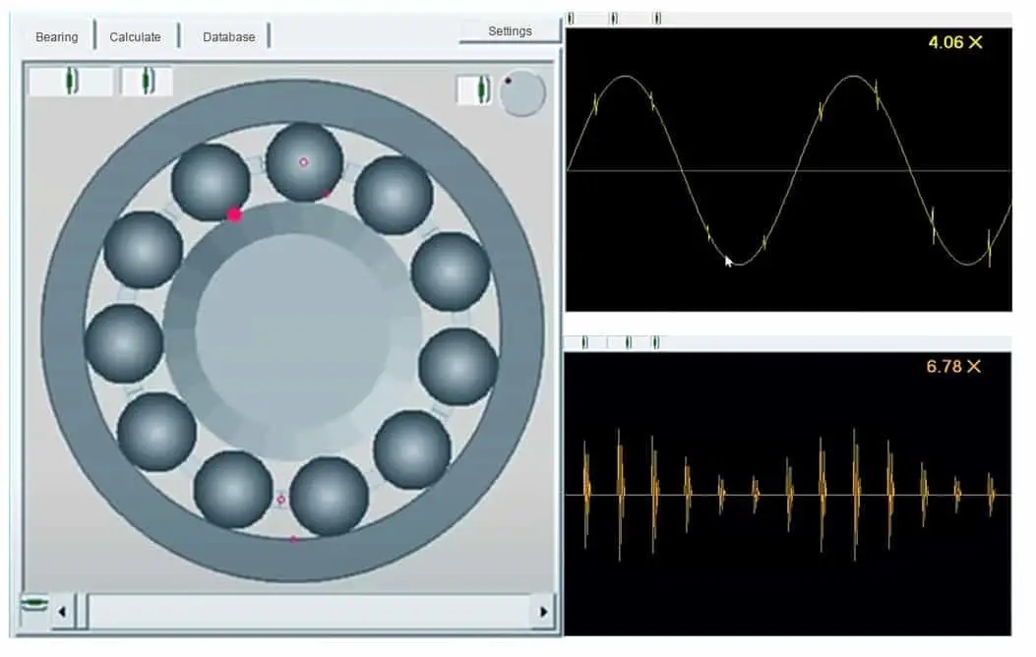
Task: Click the scrollbar right arrow
Action: [x=542, y=612]
